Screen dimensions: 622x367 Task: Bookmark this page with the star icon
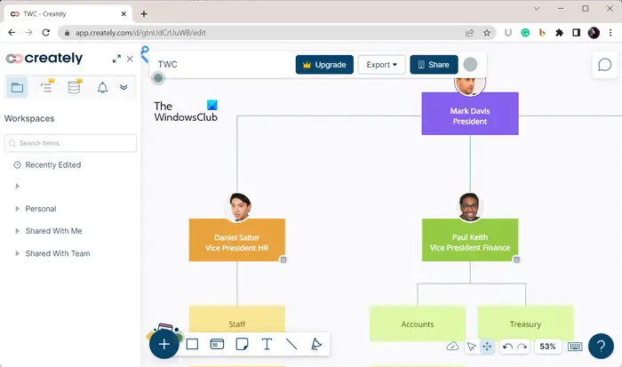pyautogui.click(x=487, y=33)
